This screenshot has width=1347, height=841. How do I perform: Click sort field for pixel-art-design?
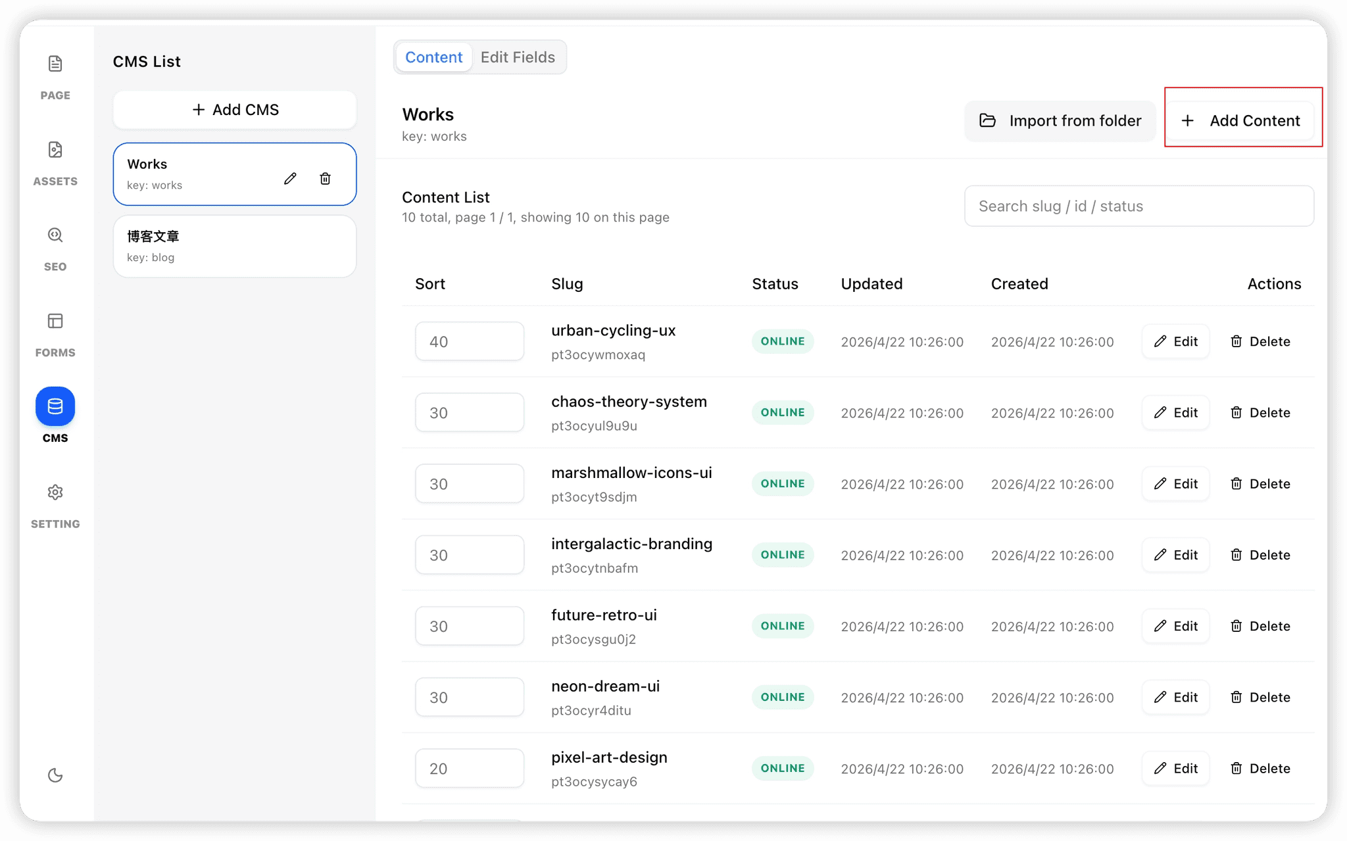pos(469,769)
